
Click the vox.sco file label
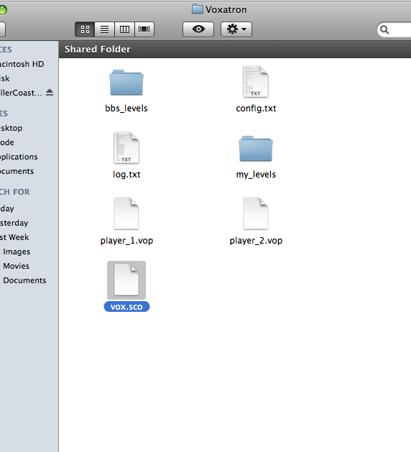(x=126, y=307)
